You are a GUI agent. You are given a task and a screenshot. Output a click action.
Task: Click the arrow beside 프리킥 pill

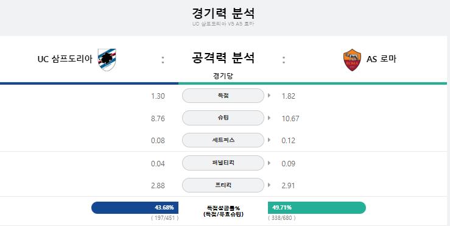point(269,185)
